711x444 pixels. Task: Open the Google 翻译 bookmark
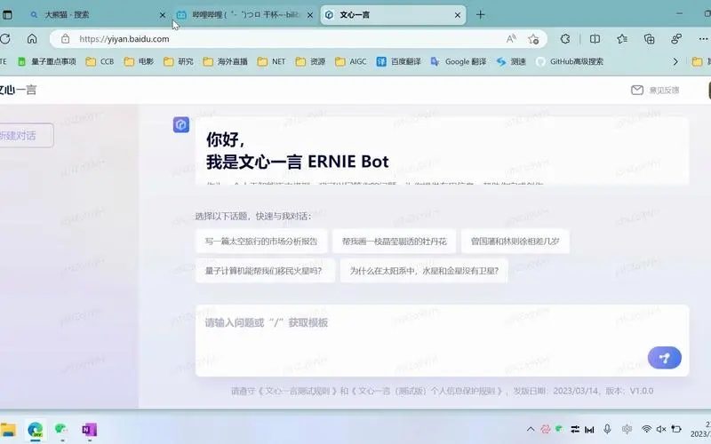pos(459,61)
